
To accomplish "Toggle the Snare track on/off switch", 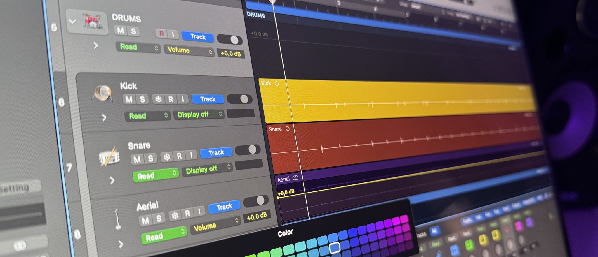I will [248, 150].
